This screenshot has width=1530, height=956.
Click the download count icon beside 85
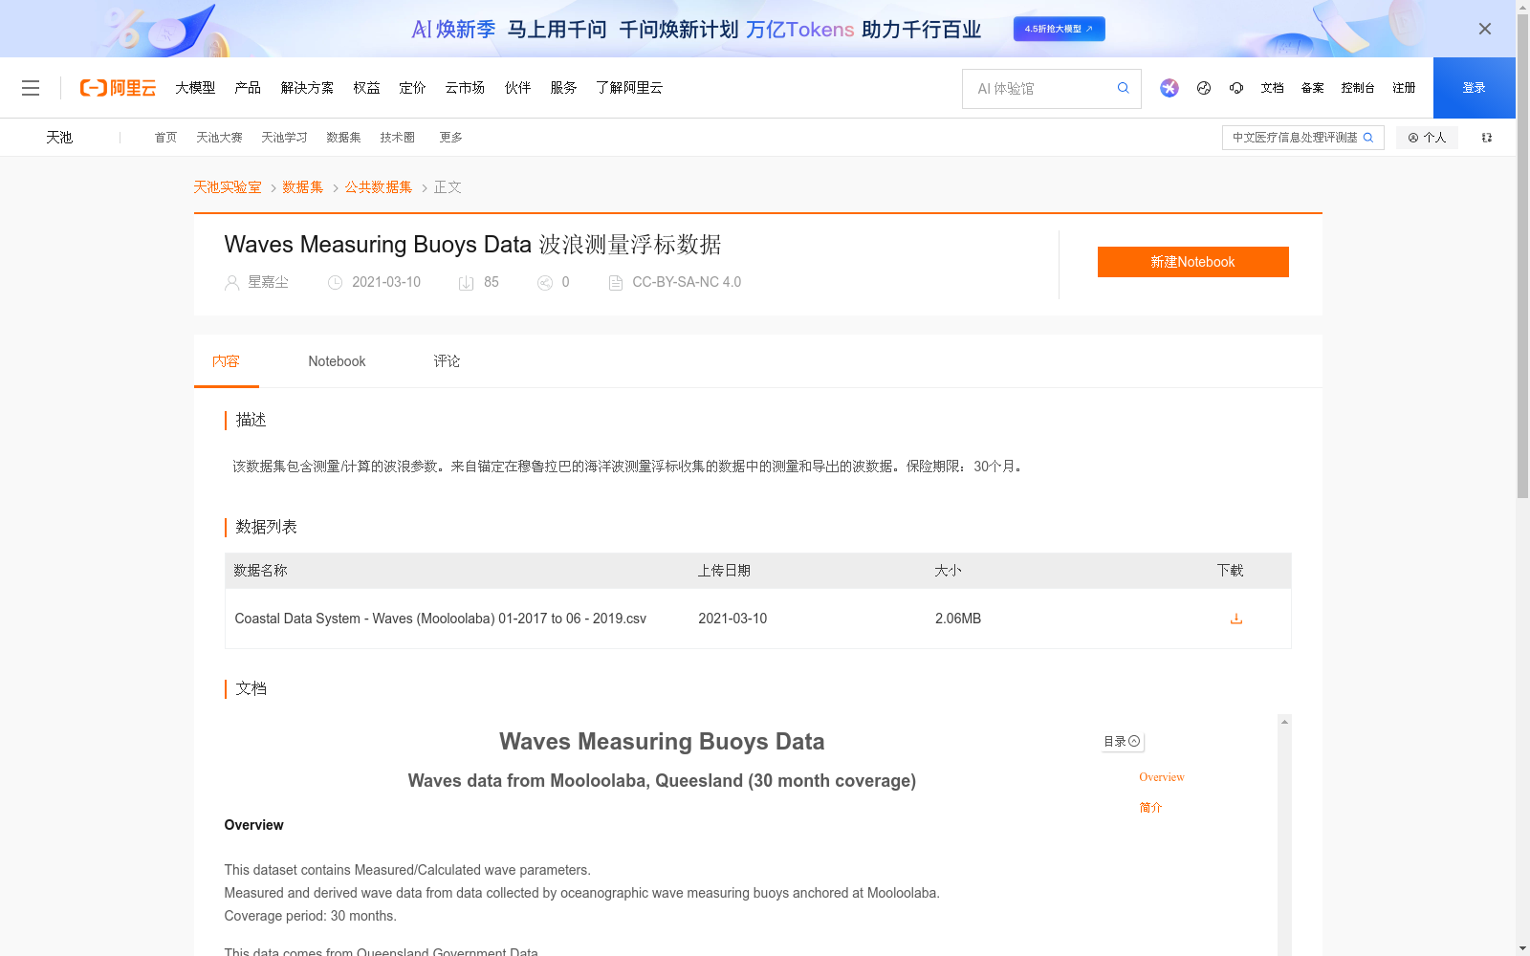point(467,283)
